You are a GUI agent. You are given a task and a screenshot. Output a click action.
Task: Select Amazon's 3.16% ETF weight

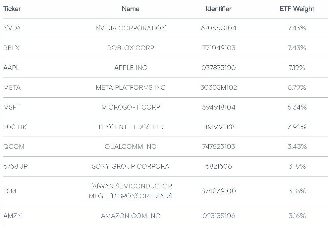pos(297,216)
